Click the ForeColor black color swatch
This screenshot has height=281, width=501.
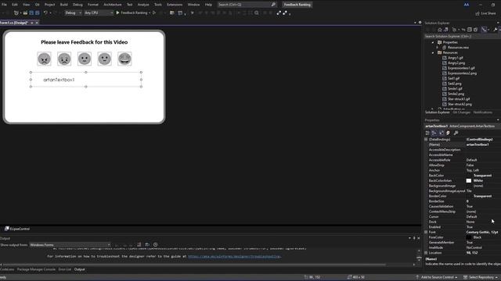tap(468, 237)
